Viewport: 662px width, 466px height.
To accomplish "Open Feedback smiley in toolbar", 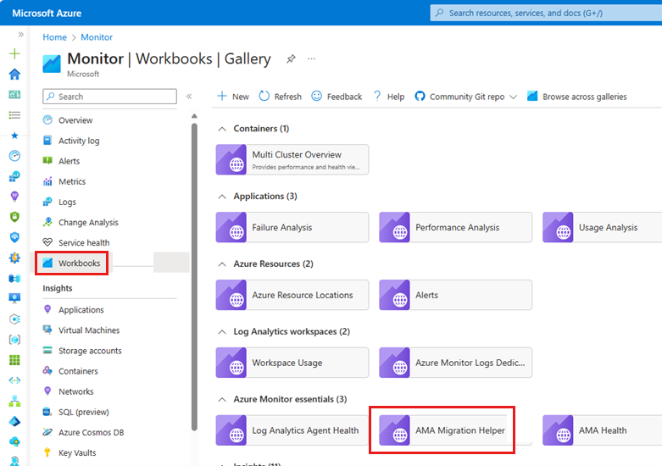I will tap(316, 97).
